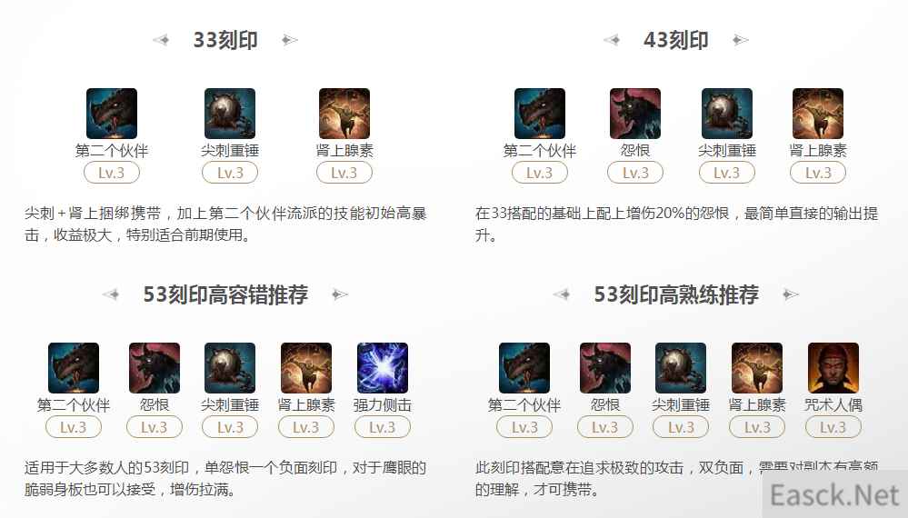Click 肾上腺素 icon in 33刻印 build
The height and width of the screenshot is (518, 908).
click(344, 114)
